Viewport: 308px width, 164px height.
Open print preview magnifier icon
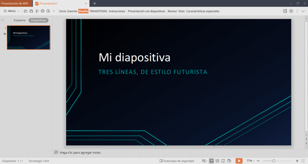[48, 11]
